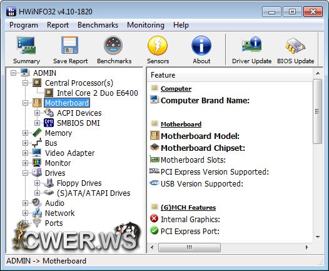Click the Drives tree icon
Image resolution: width=329 pixels, height=271 pixels.
(x=37, y=173)
